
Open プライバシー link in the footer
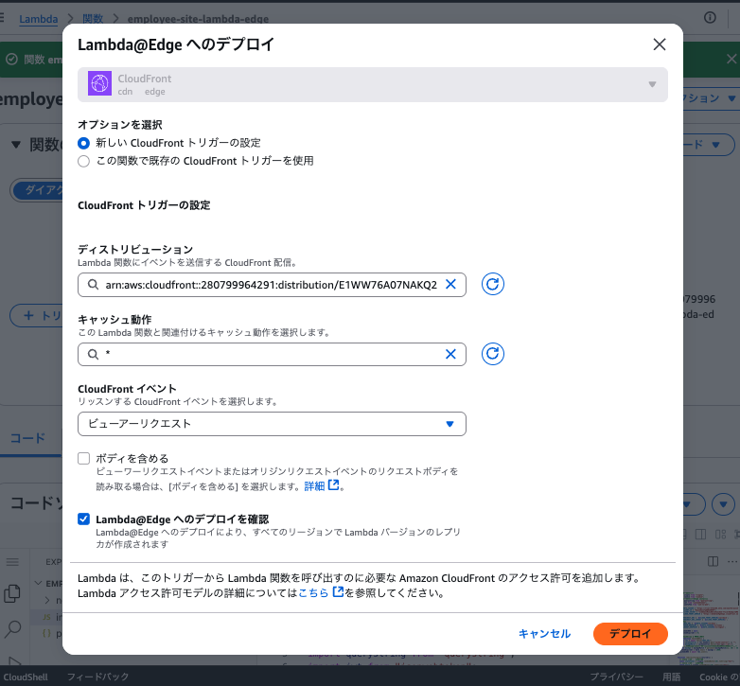point(616,677)
